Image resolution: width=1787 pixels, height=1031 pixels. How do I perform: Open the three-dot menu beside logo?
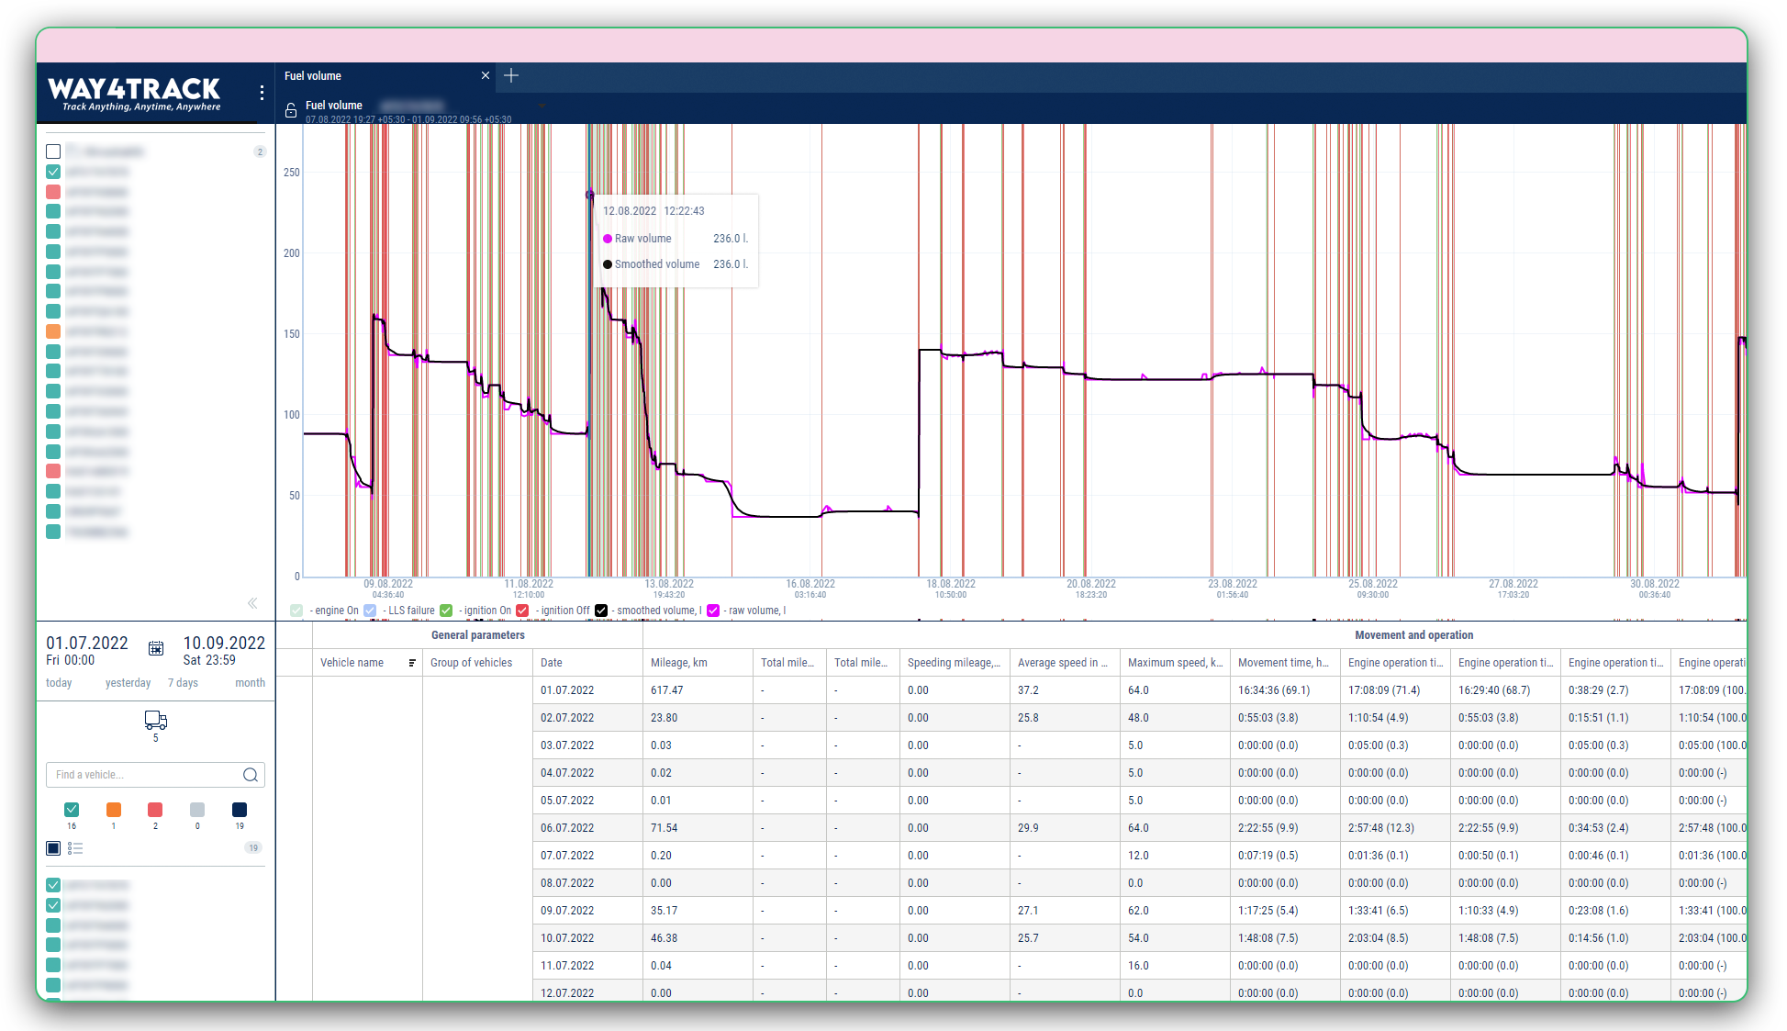click(262, 93)
